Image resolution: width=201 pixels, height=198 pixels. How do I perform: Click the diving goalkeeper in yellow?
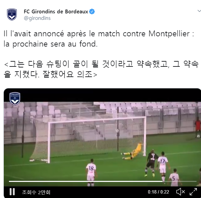pos(132,151)
